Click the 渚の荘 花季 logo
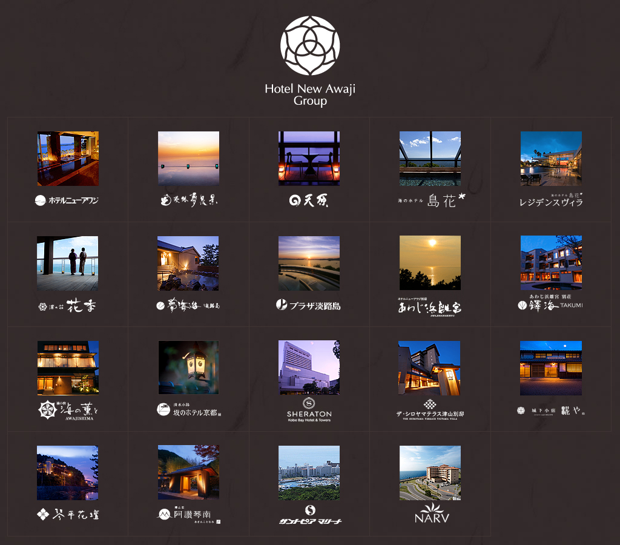The width and height of the screenshot is (620, 545). 67,306
